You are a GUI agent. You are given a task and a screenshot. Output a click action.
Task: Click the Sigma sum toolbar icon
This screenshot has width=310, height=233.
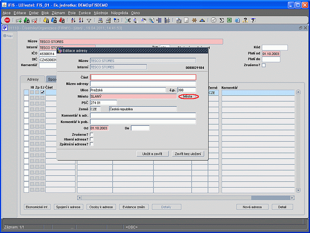coord(222,21)
